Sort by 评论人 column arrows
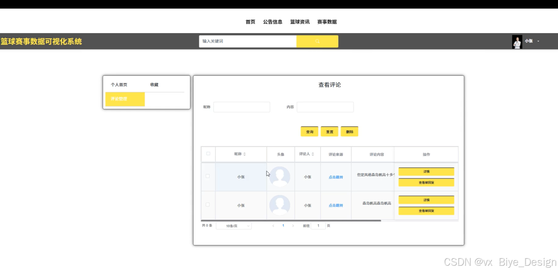This screenshot has height=272, width=558. (313, 154)
